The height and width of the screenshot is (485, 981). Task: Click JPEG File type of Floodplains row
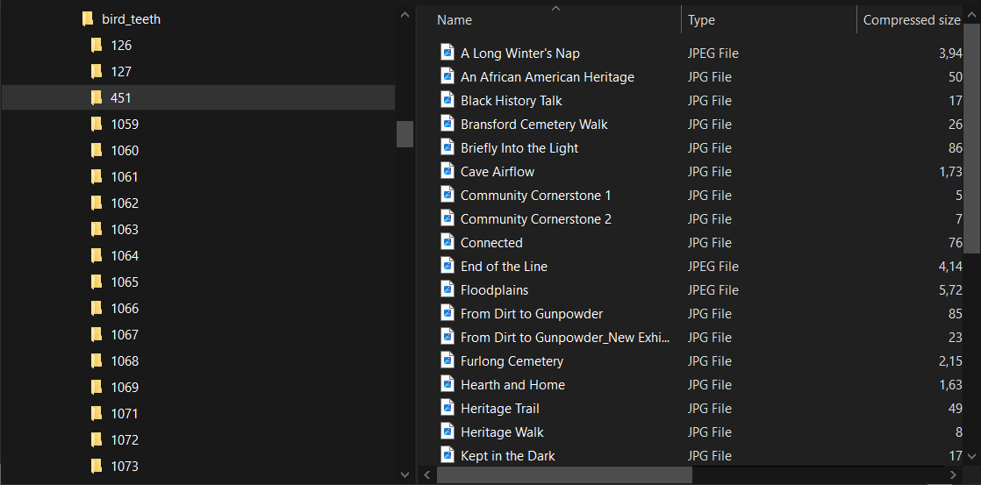point(713,290)
